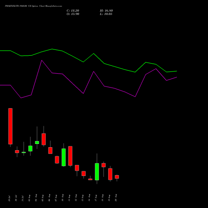Viewport: 208px width, 208px height.
Task: Click the 05 Aug date label
Action: [42, 198]
